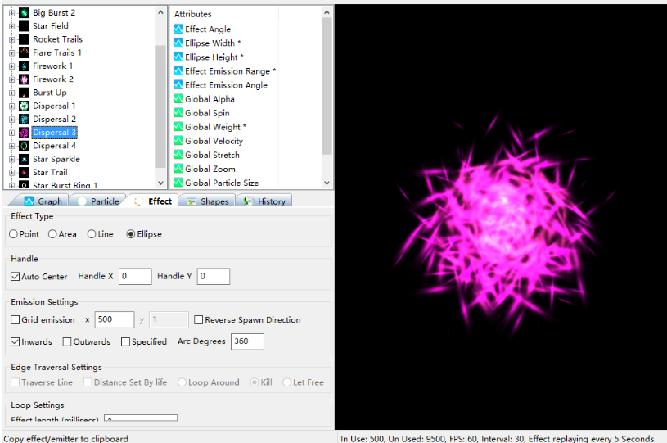
Task: Click the Dispersal 2 effect thumbnail icon
Action: point(25,120)
